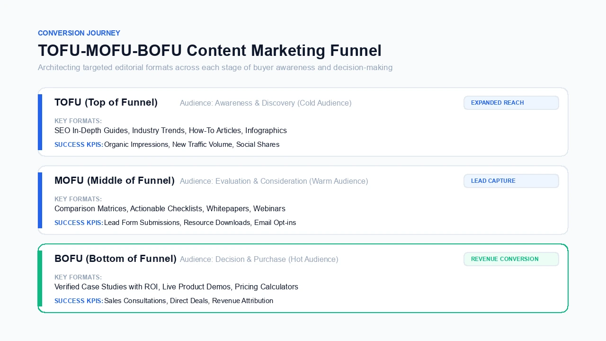Select the CONVERSION JOURNEY label

(79, 33)
